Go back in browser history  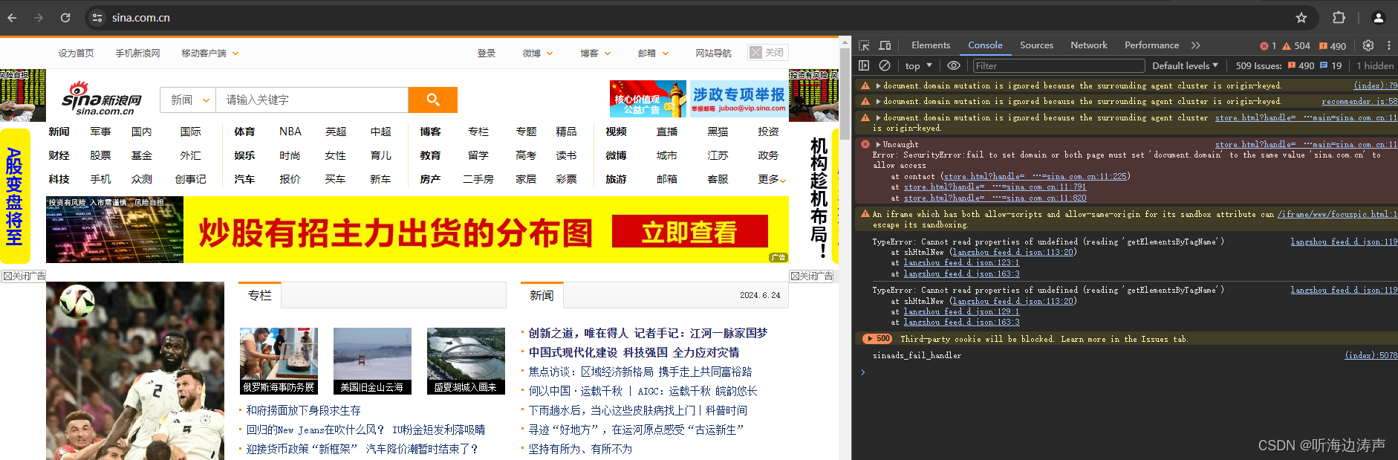12,18
